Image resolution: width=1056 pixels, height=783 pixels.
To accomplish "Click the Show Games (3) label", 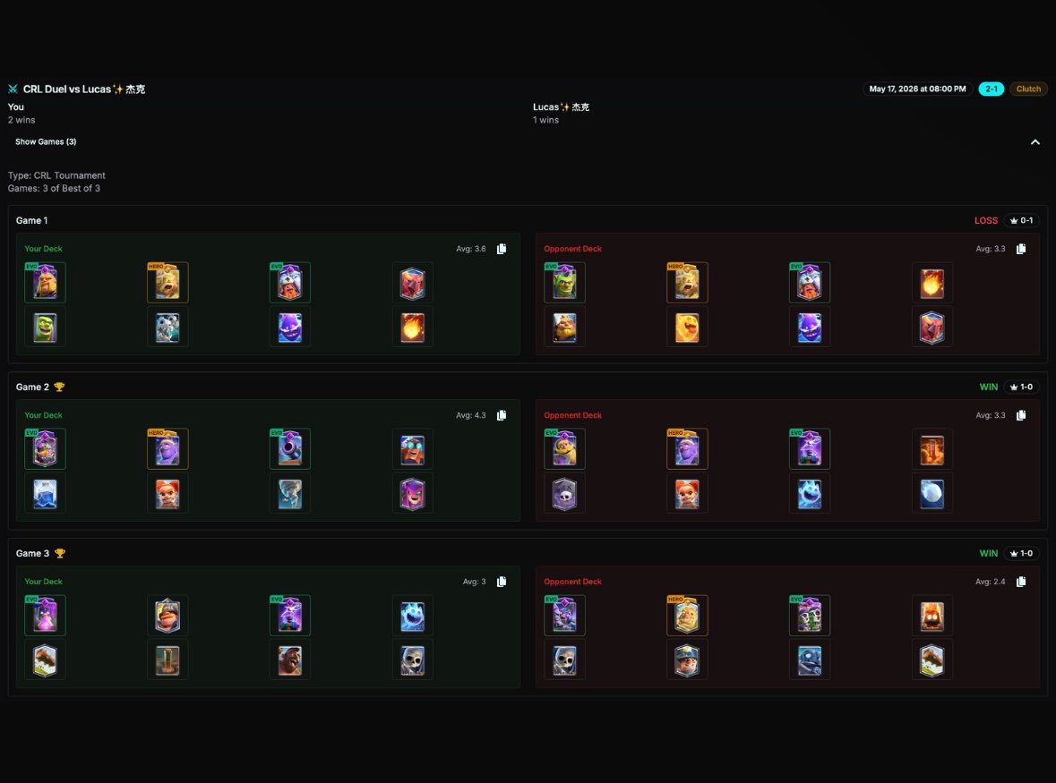I will 46,142.
